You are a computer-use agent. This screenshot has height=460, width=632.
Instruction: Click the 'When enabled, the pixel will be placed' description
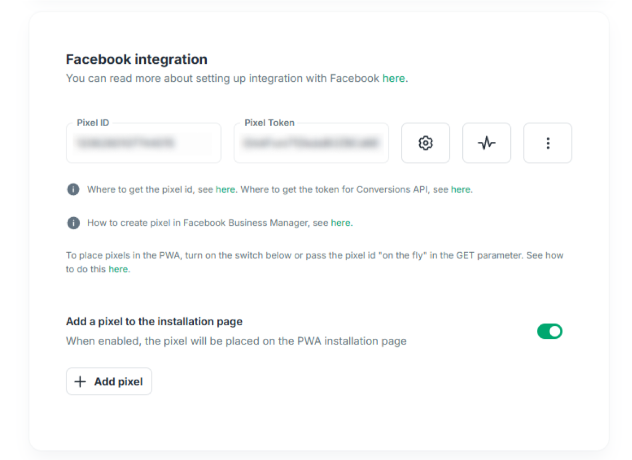click(236, 341)
